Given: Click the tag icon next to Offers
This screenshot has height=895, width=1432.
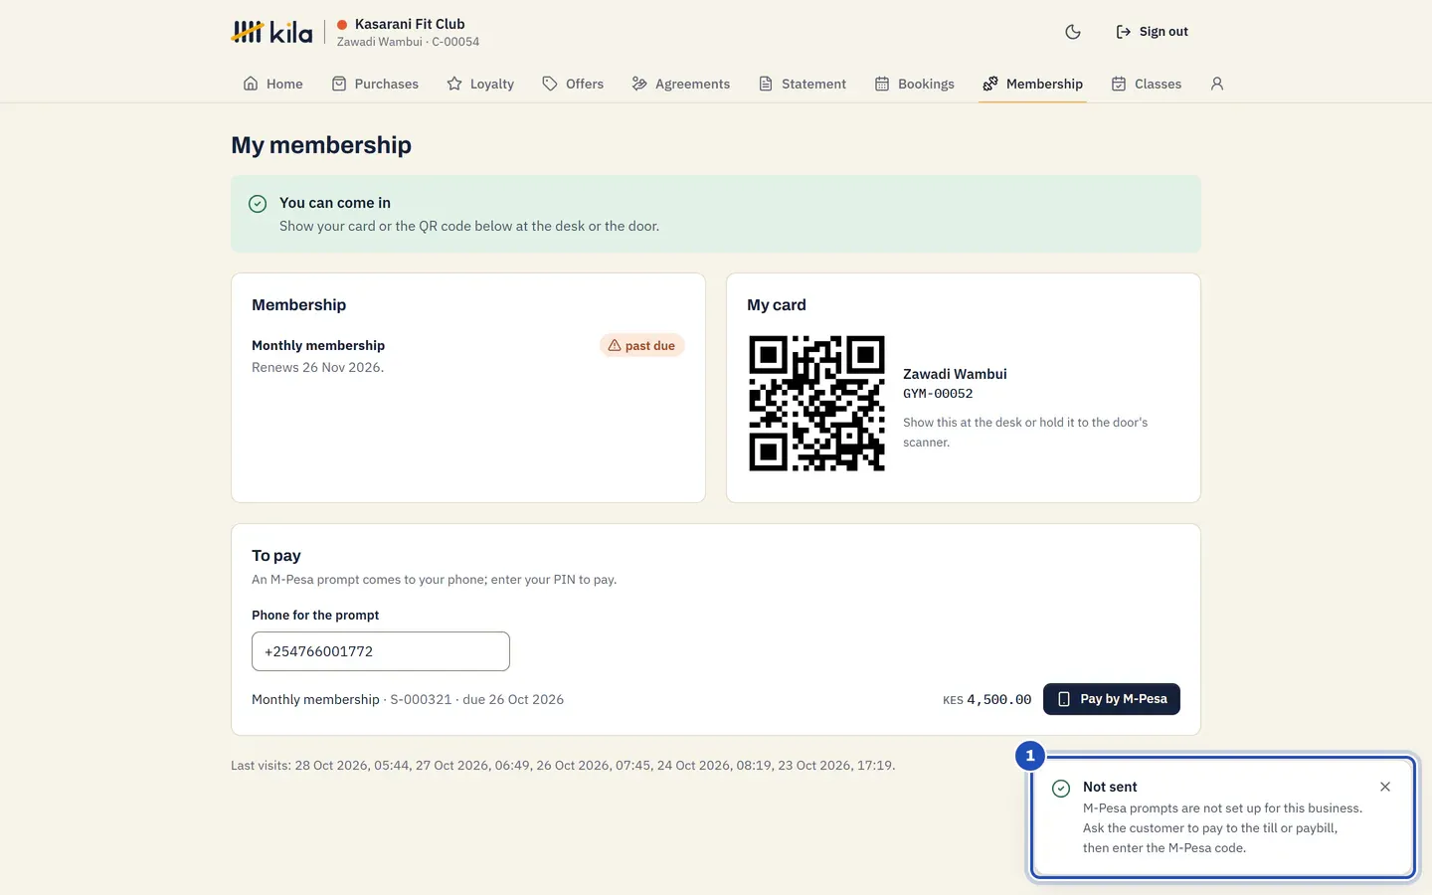Looking at the screenshot, I should pos(550,84).
